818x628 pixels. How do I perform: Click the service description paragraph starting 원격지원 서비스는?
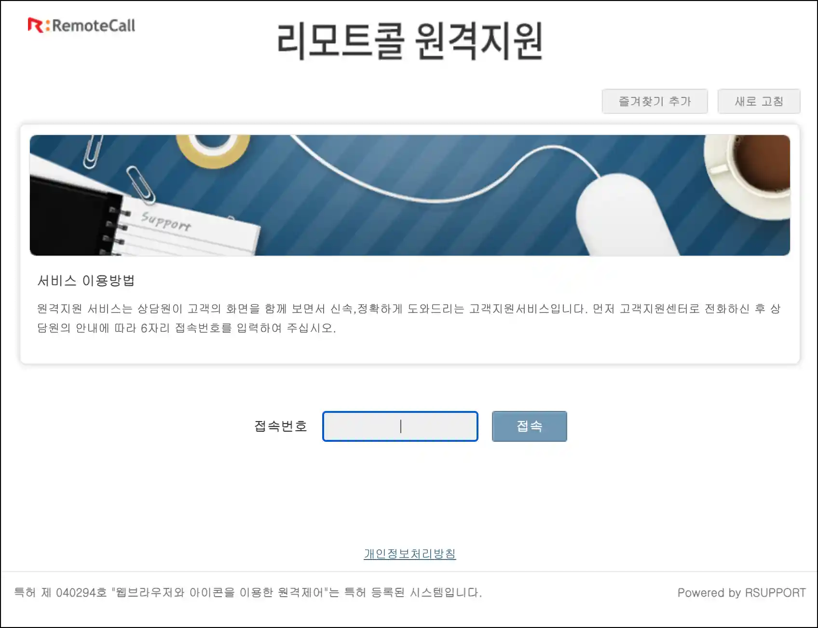409,318
